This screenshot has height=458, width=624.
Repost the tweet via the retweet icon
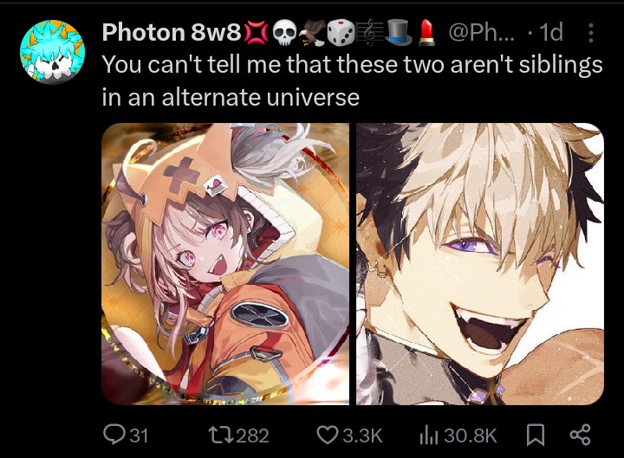click(x=220, y=435)
